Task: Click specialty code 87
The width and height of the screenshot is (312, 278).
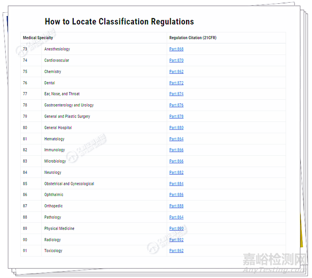Action: point(25,206)
